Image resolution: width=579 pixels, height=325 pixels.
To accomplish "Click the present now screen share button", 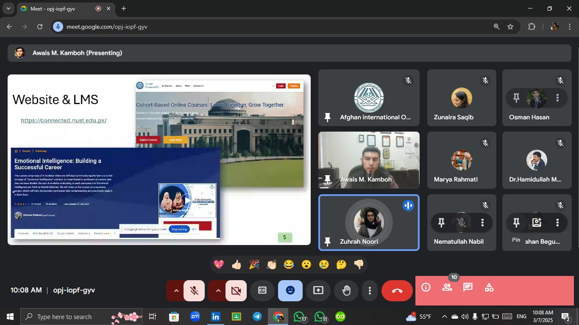I will coord(318,291).
